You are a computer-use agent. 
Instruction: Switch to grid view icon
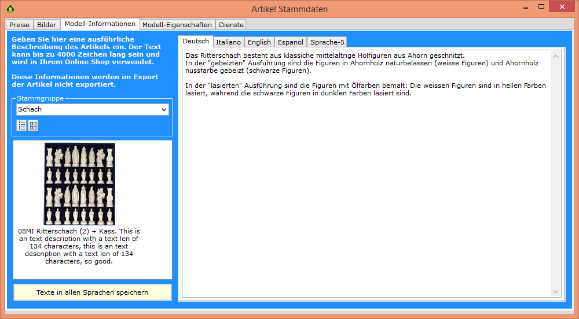pos(33,125)
